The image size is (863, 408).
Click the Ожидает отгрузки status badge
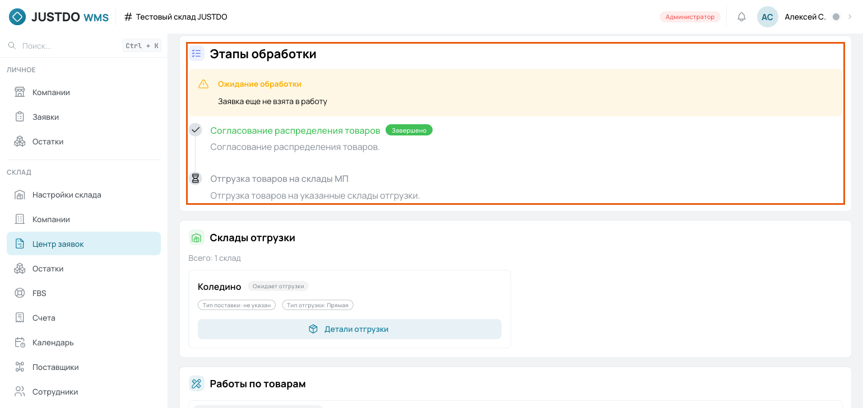(278, 287)
